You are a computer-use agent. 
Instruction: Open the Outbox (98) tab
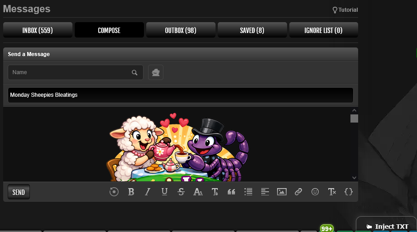tap(181, 30)
